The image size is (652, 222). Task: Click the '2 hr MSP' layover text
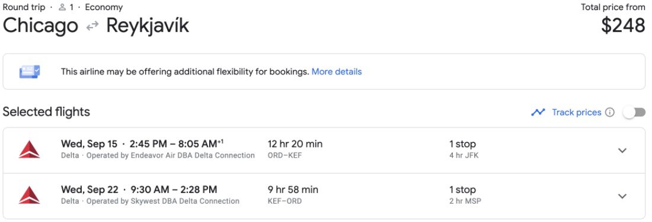pyautogui.click(x=465, y=201)
